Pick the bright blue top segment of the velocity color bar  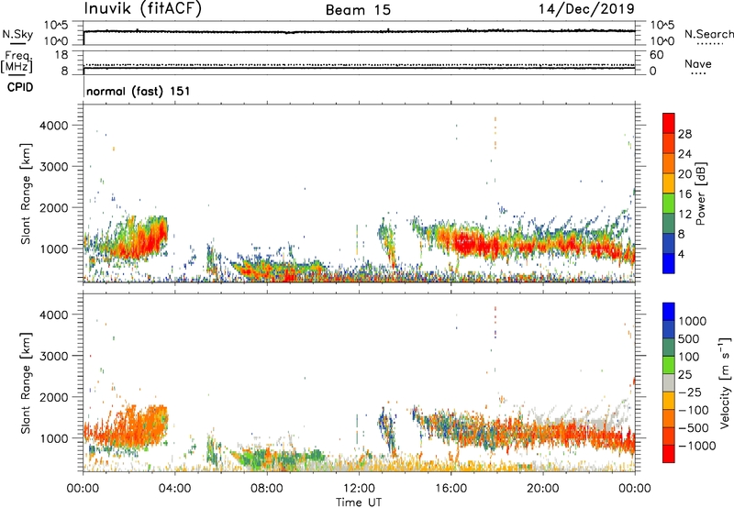click(669, 312)
